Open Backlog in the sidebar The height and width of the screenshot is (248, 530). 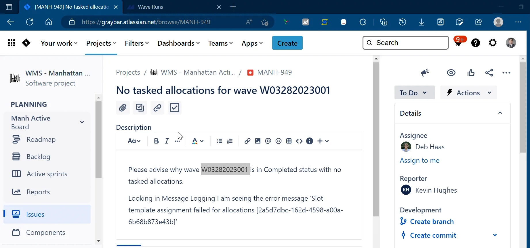pos(39,157)
